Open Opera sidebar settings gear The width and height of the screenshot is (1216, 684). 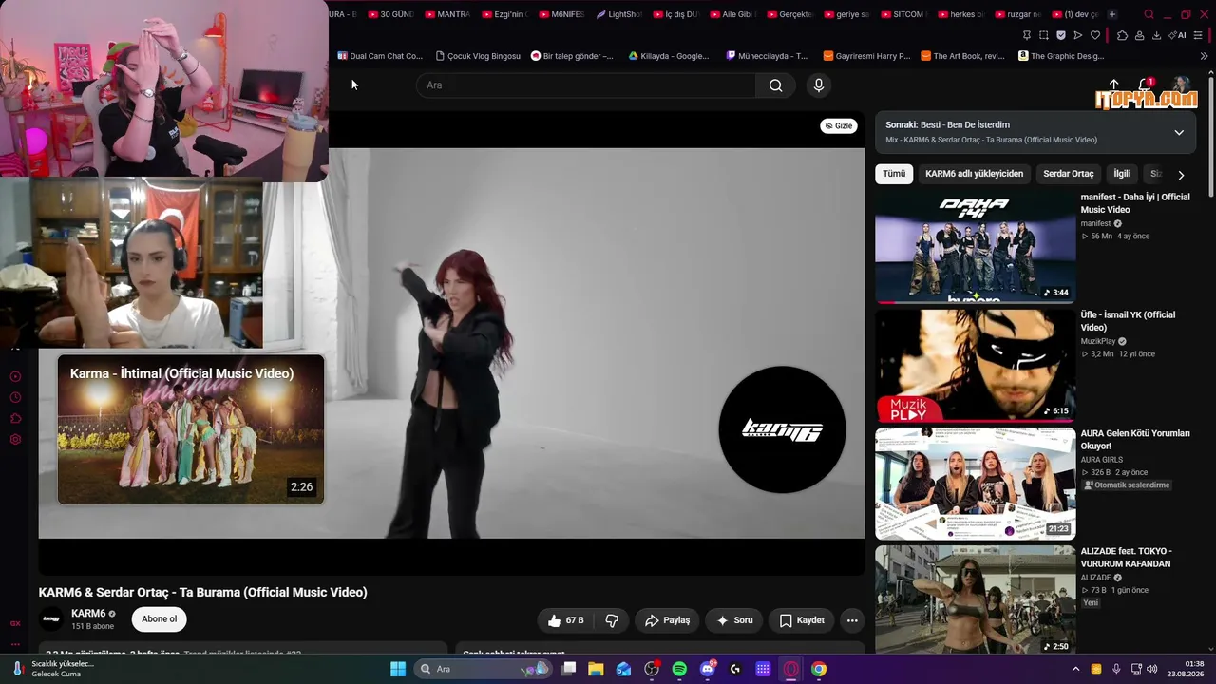[x=15, y=439]
